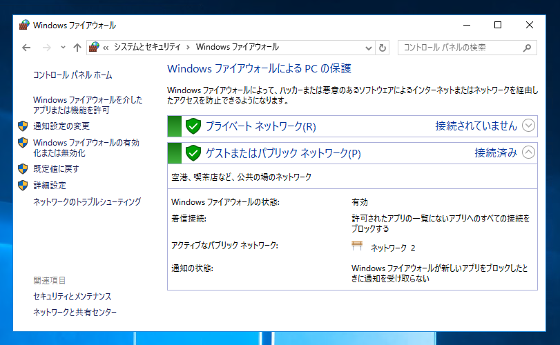Image resolution: width=560 pixels, height=345 pixels.
Task: Refresh the page with the refresh button
Action: click(382, 48)
